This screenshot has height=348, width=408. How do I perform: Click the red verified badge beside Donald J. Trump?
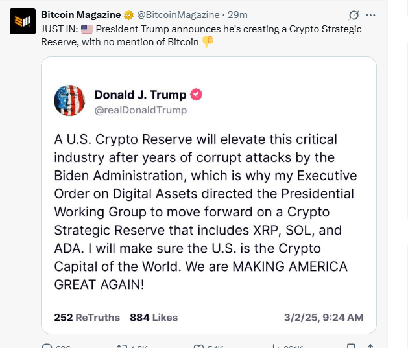tap(196, 95)
